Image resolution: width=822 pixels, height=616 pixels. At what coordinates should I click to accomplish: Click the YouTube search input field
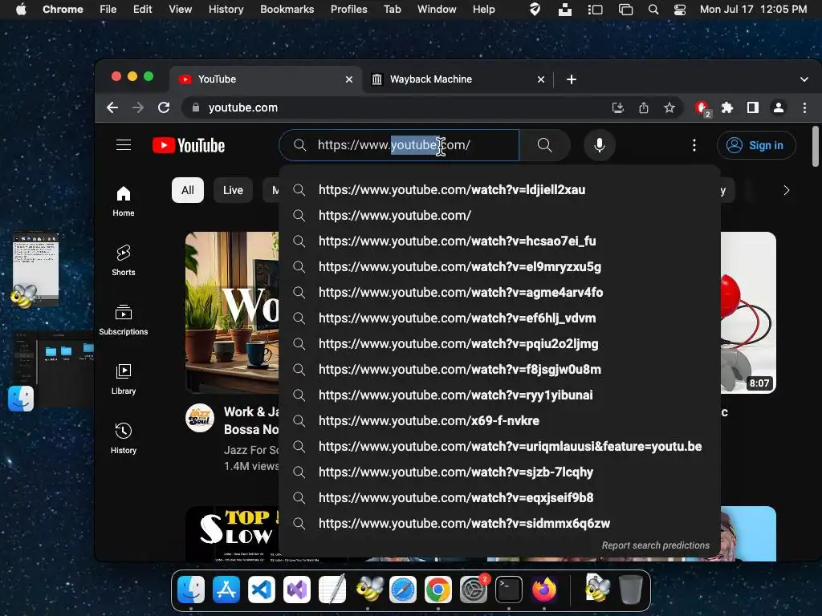[x=399, y=145]
